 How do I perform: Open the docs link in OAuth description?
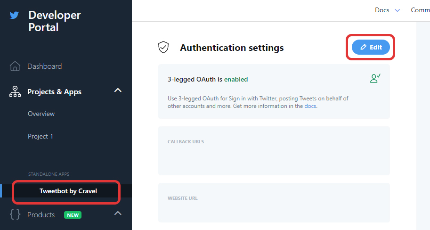tap(310, 106)
